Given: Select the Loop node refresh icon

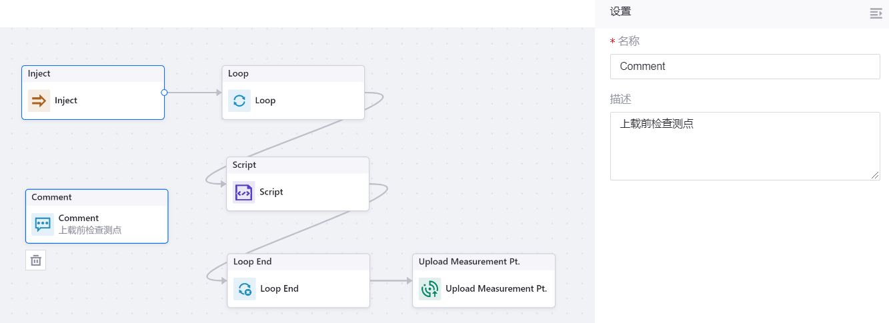Looking at the screenshot, I should pos(239,101).
